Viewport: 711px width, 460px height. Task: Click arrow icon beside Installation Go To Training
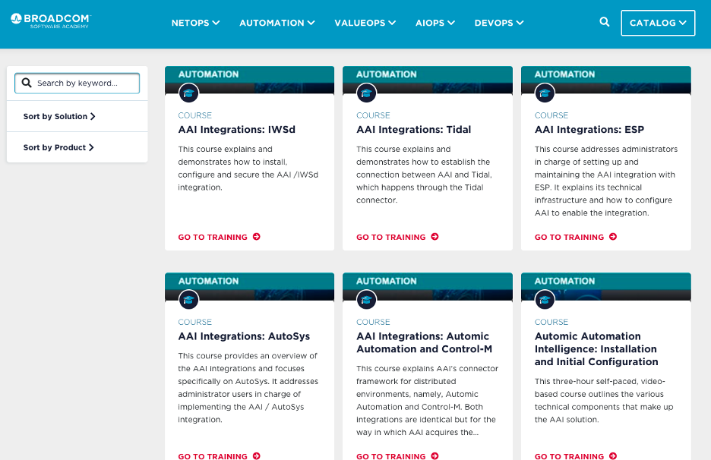[x=613, y=456]
